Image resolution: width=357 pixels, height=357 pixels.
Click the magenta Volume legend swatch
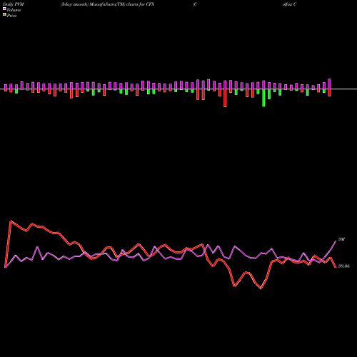pos(4,9)
